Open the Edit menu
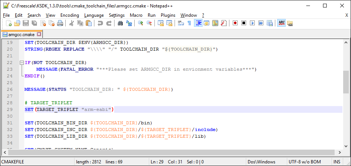 (19, 15)
